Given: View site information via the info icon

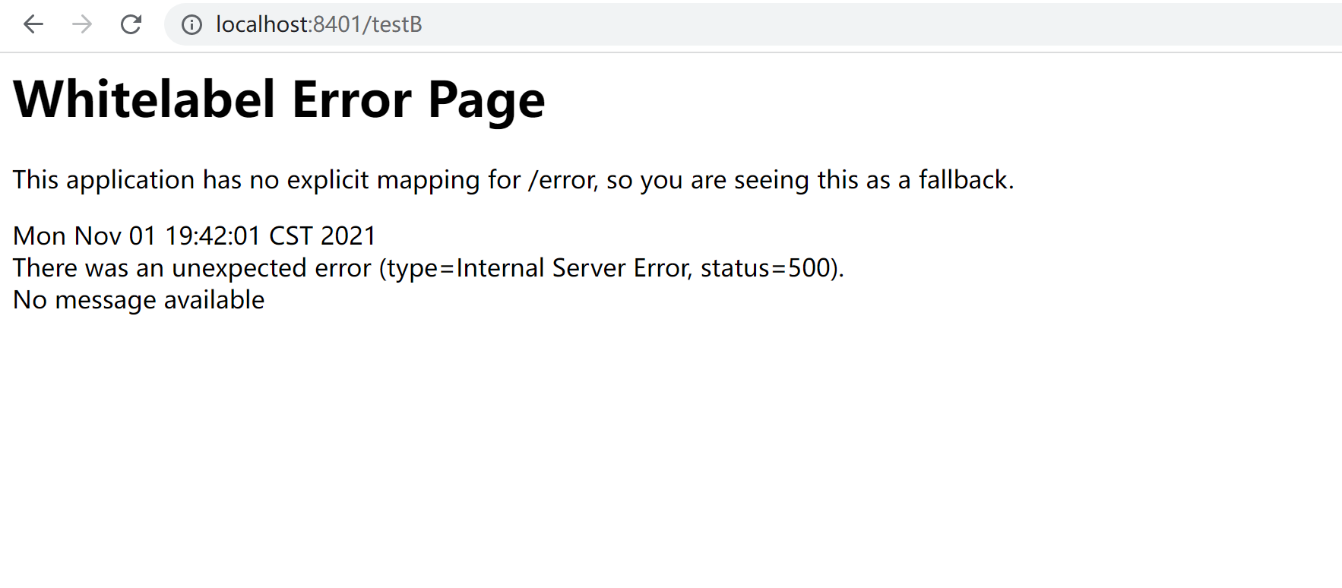Looking at the screenshot, I should pos(191,25).
